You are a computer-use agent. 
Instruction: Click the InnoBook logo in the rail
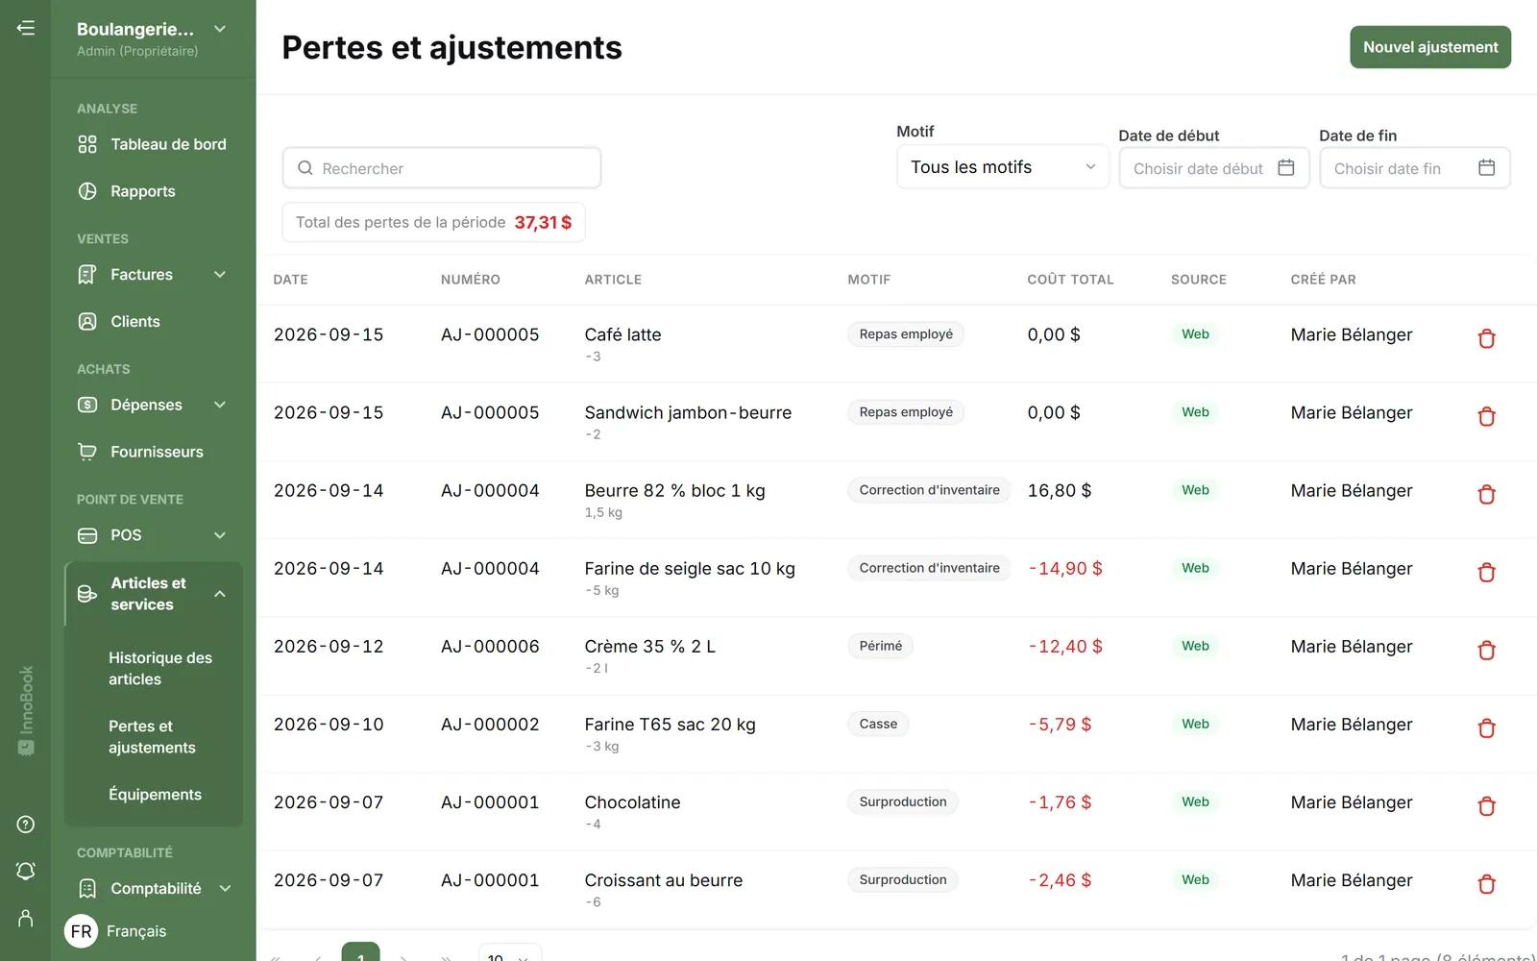[x=26, y=710]
